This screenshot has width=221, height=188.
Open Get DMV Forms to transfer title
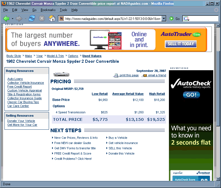pyautogui.click(x=75, y=148)
